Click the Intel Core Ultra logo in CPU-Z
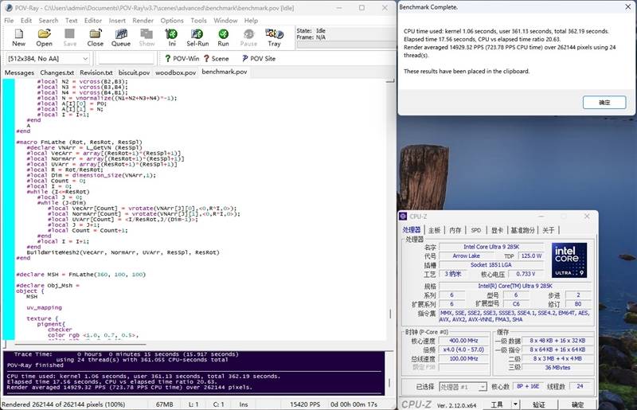 click(569, 260)
